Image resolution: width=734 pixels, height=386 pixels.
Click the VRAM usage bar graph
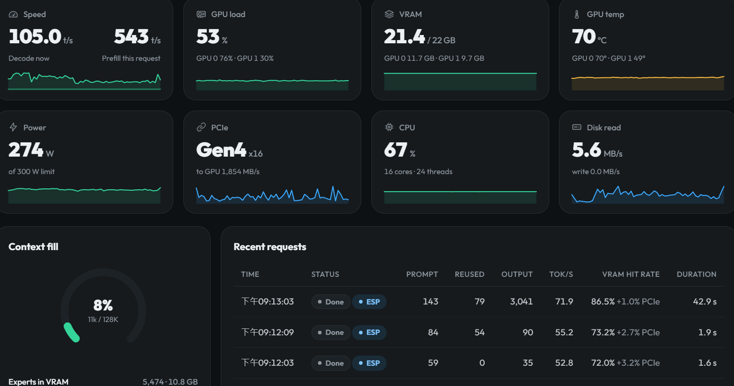click(x=460, y=81)
